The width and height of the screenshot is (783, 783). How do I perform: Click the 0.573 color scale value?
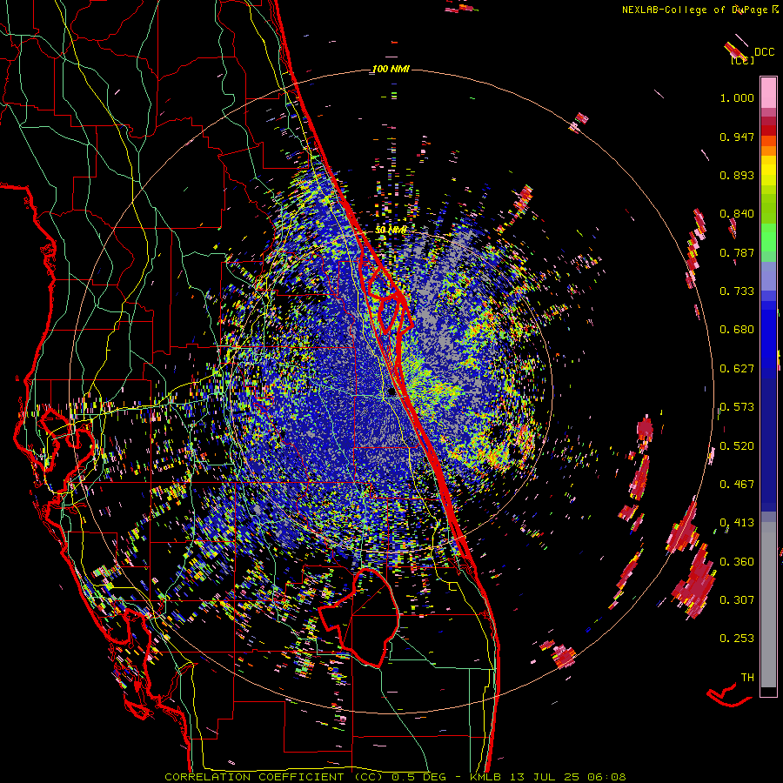pyautogui.click(x=737, y=407)
